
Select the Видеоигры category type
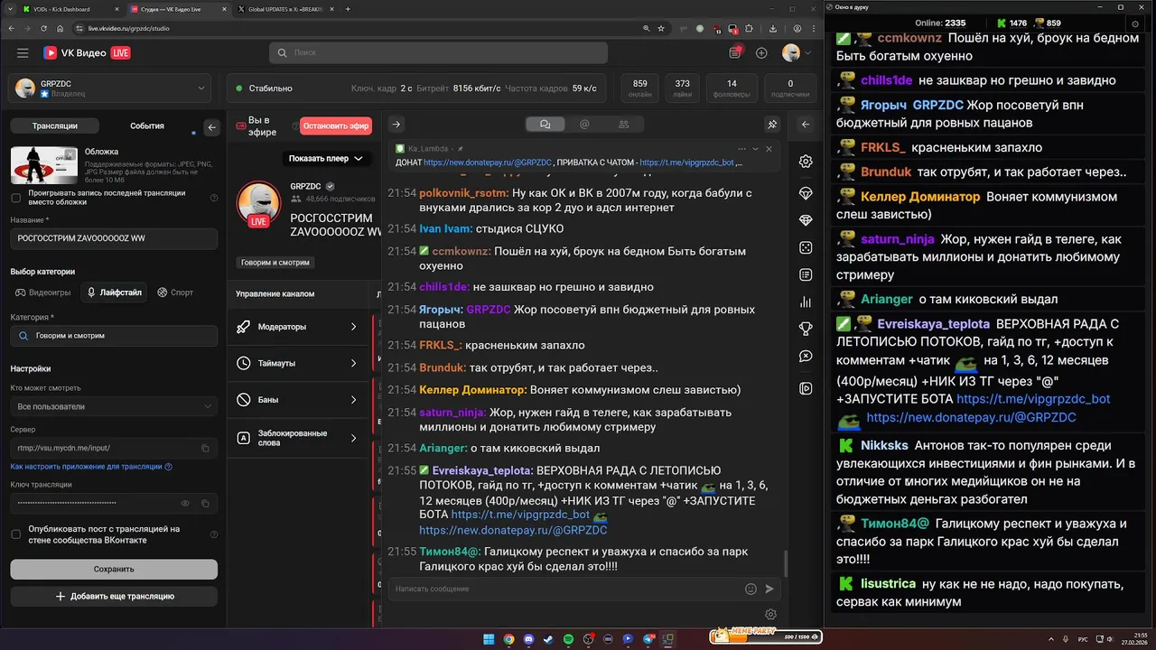[43, 292]
